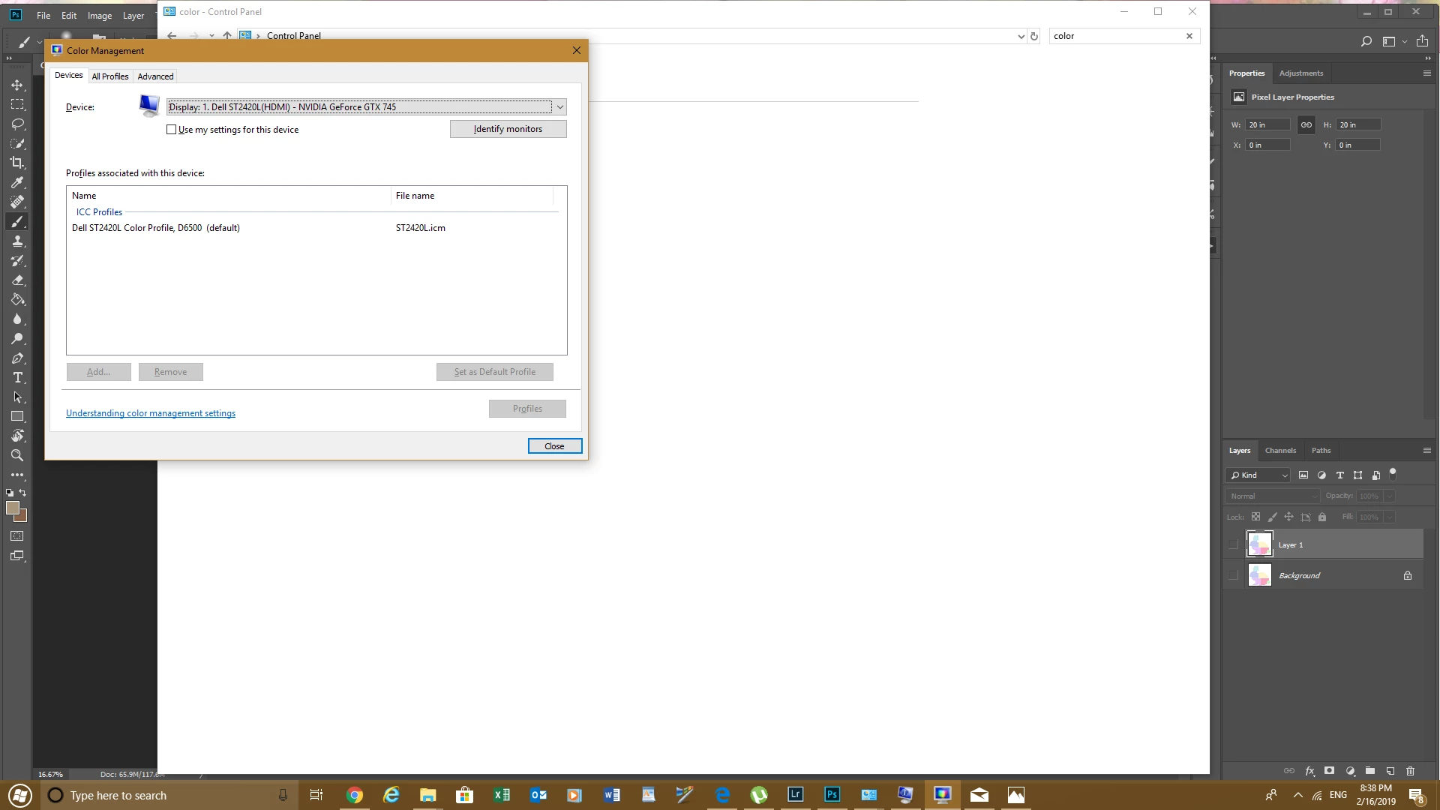1440x810 pixels.
Task: Toggle visibility of Background layer
Action: (x=1233, y=576)
